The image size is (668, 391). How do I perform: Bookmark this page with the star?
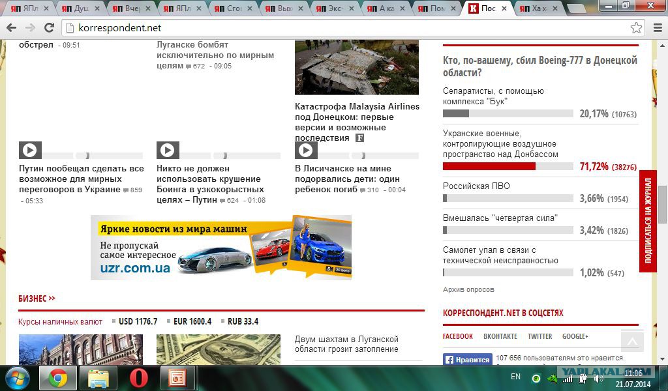636,28
